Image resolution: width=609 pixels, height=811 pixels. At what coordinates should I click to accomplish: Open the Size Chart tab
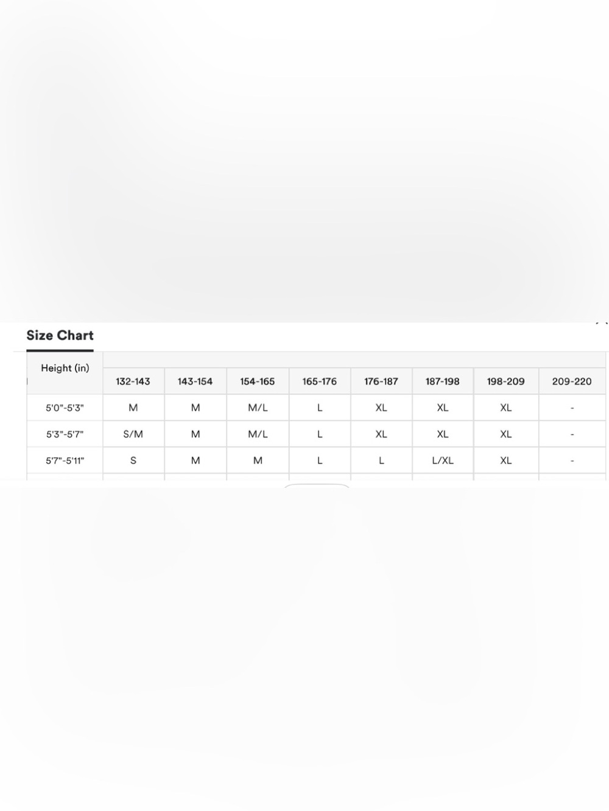[60, 336]
